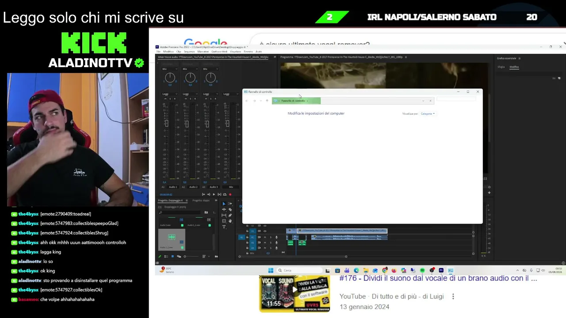Viewport: 566px width, 318px height.
Task: Expand Control Panel address bar history dropdown
Action: click(423, 101)
